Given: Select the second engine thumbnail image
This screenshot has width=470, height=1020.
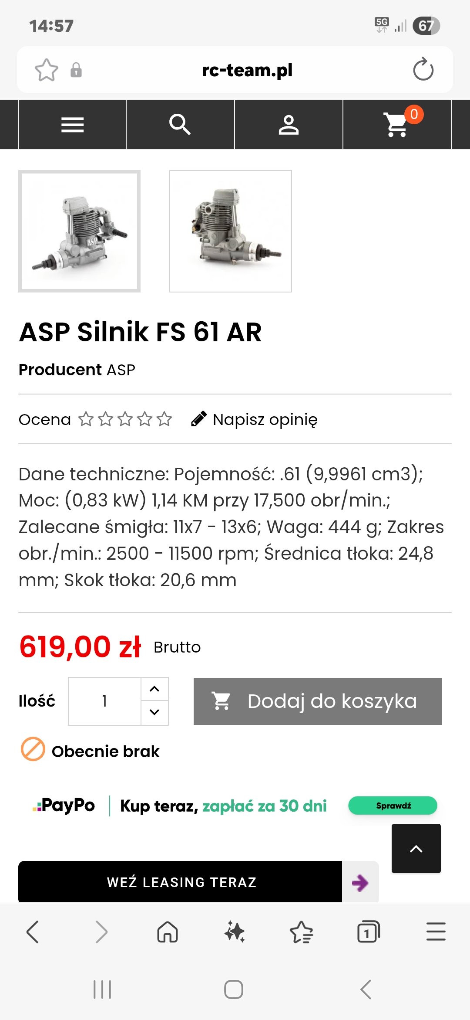Looking at the screenshot, I should (231, 231).
